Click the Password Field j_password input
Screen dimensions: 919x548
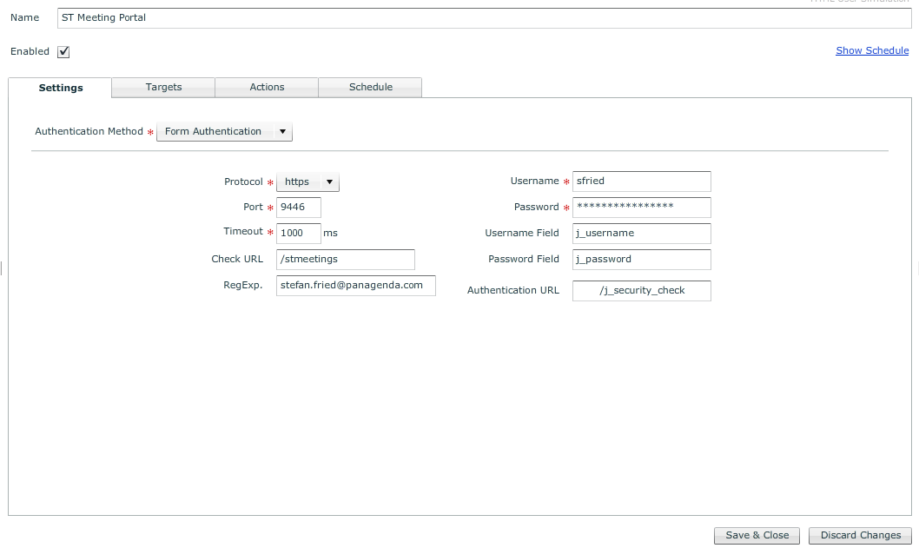pos(641,260)
